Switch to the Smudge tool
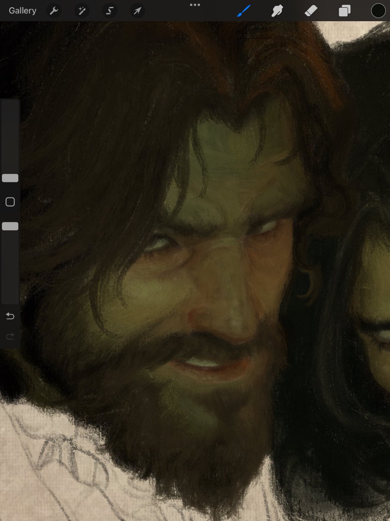Image resolution: width=390 pixels, height=521 pixels. coord(277,10)
